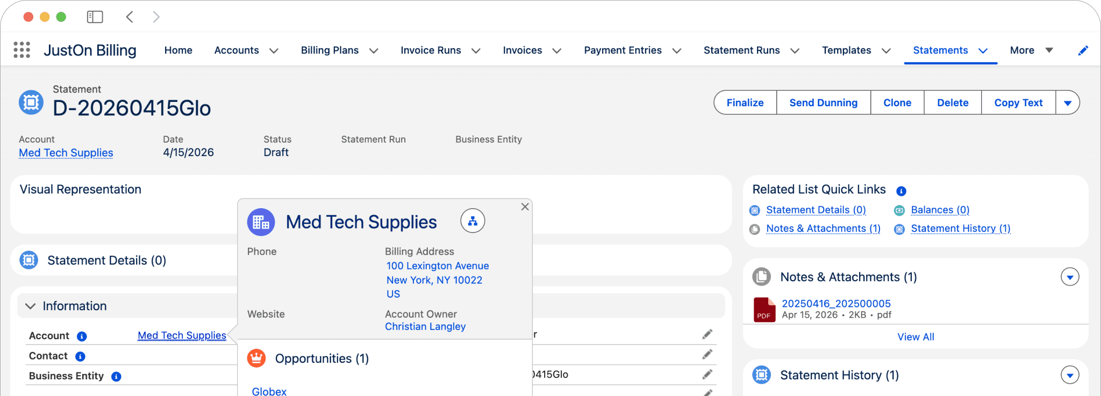Switch to the Invoices tab
Image resolution: width=1101 pixels, height=396 pixels.
tap(523, 50)
